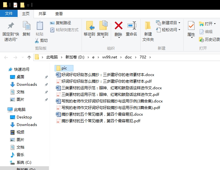Switch to the 主页 Home tab
The height and width of the screenshot is (170, 220).
[26, 14]
